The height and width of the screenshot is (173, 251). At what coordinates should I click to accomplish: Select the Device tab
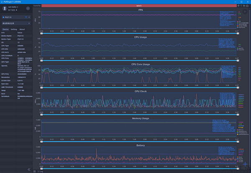[5, 30]
